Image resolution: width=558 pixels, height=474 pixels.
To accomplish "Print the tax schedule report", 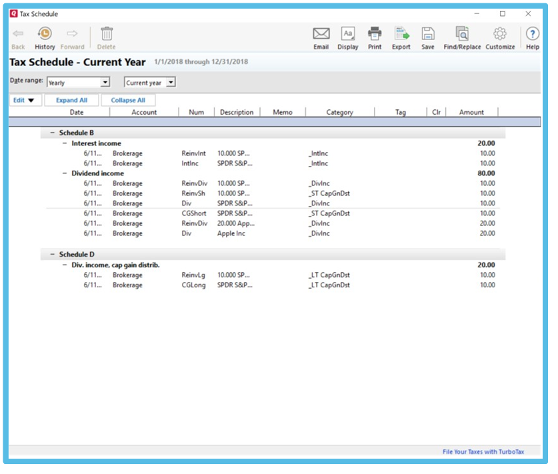I will pyautogui.click(x=375, y=34).
